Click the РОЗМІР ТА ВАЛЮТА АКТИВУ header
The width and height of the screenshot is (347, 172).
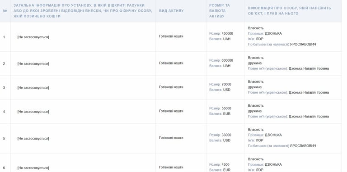(220, 11)
